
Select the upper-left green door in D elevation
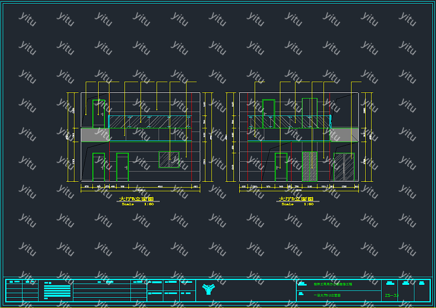[268, 113]
